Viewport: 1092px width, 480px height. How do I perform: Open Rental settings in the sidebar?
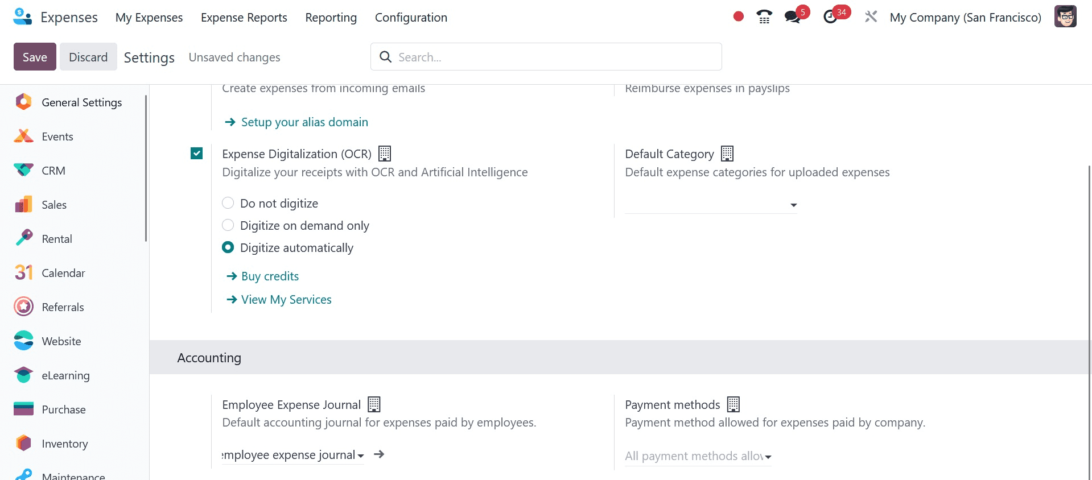[x=74, y=239]
